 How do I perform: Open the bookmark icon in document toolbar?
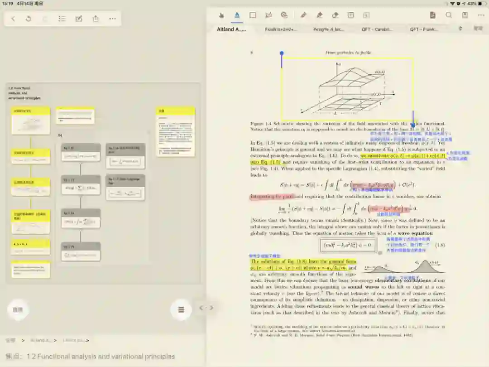pos(465,15)
